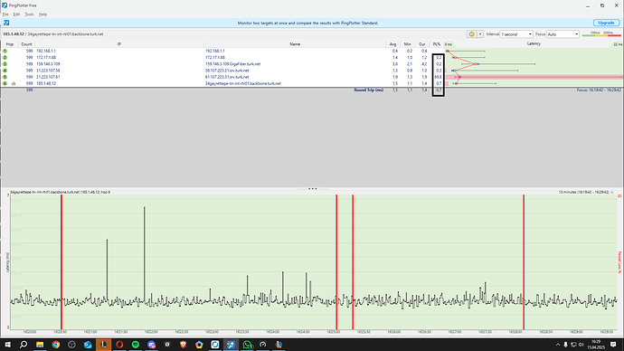Screen dimensions: 624x351
Task: Click the Focus time range text
Action: [599, 90]
